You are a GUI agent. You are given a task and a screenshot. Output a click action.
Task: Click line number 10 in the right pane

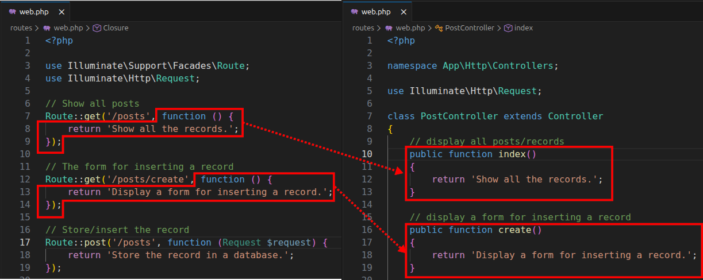pyautogui.click(x=367, y=154)
